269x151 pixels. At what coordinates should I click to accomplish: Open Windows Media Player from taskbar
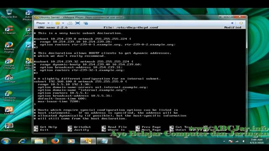(71, 141)
